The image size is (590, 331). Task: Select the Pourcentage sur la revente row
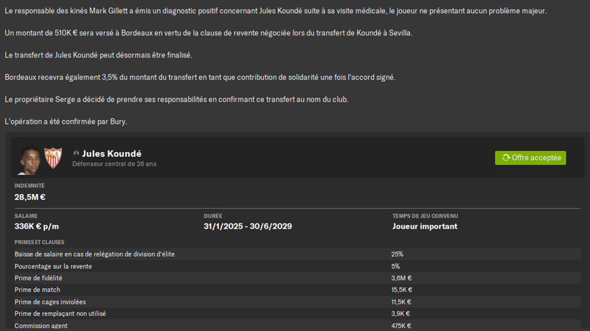click(x=297, y=266)
